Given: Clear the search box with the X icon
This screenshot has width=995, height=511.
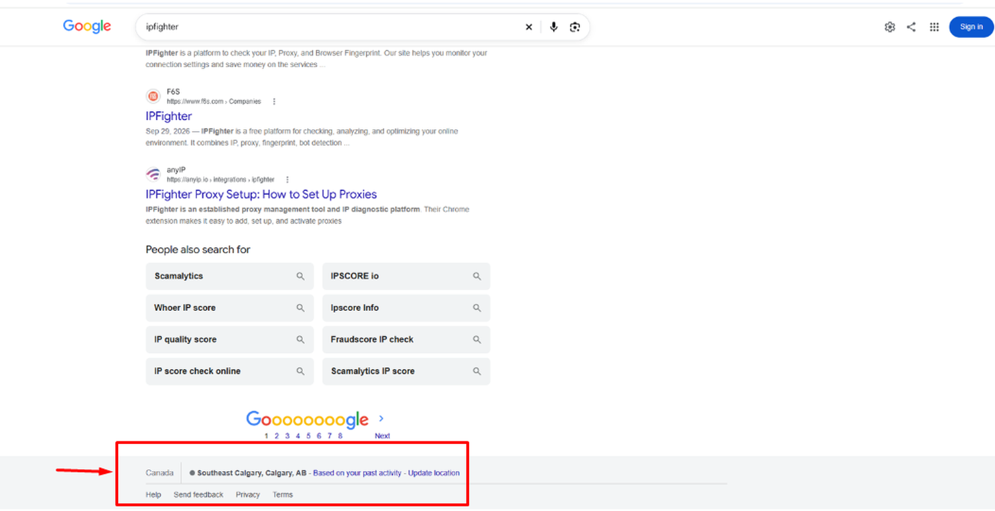Looking at the screenshot, I should tap(529, 27).
